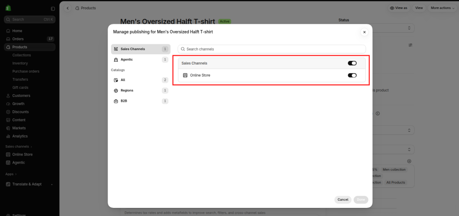Click the Products tag icon in sidebar
The image size is (459, 216).
pyautogui.click(x=8, y=47)
